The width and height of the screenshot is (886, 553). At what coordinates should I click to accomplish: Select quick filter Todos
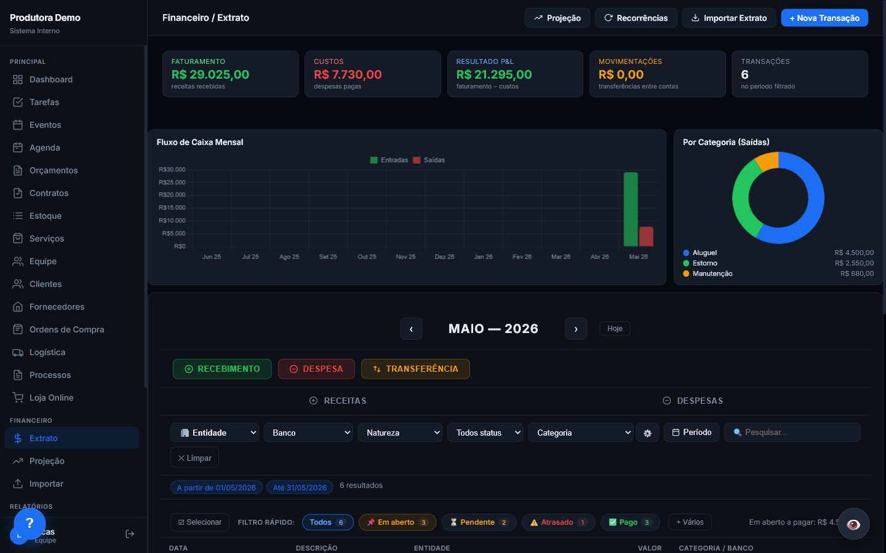pos(327,522)
